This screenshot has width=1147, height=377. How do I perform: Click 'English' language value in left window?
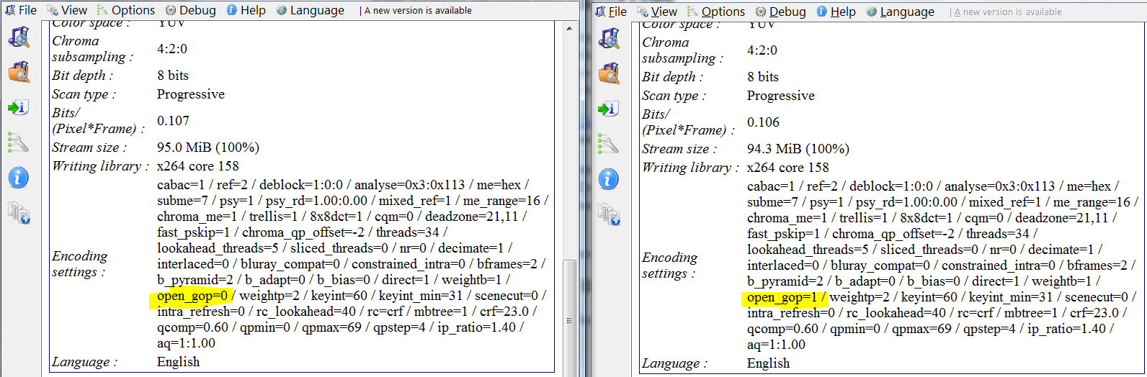click(178, 362)
